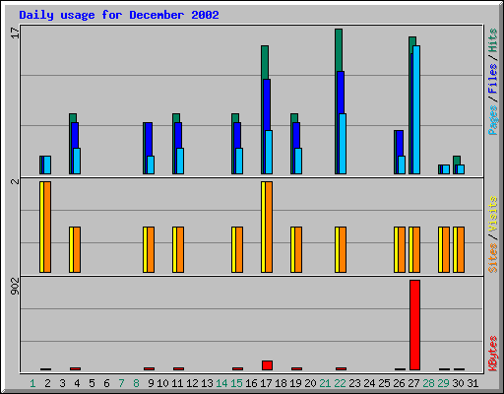Screen dimensions: 504x394
Task: Click the Hits axis label
Action: (492, 40)
